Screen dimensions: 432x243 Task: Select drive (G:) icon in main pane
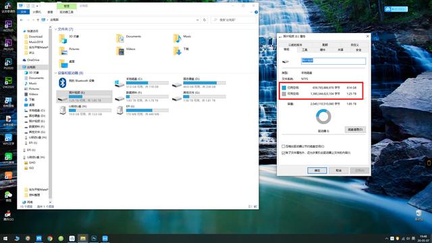pos(177,98)
